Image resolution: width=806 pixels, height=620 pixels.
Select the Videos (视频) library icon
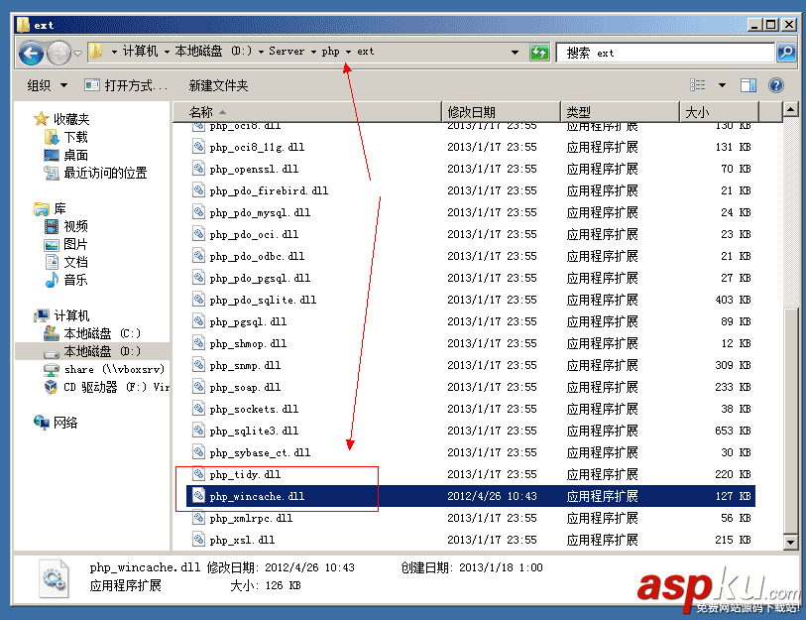[52, 228]
